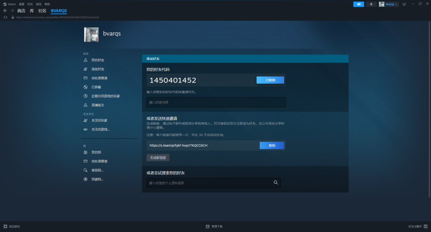The height and width of the screenshot is (232, 431).
Task: Click the Steam logo in the title bar
Action: tap(5, 4)
